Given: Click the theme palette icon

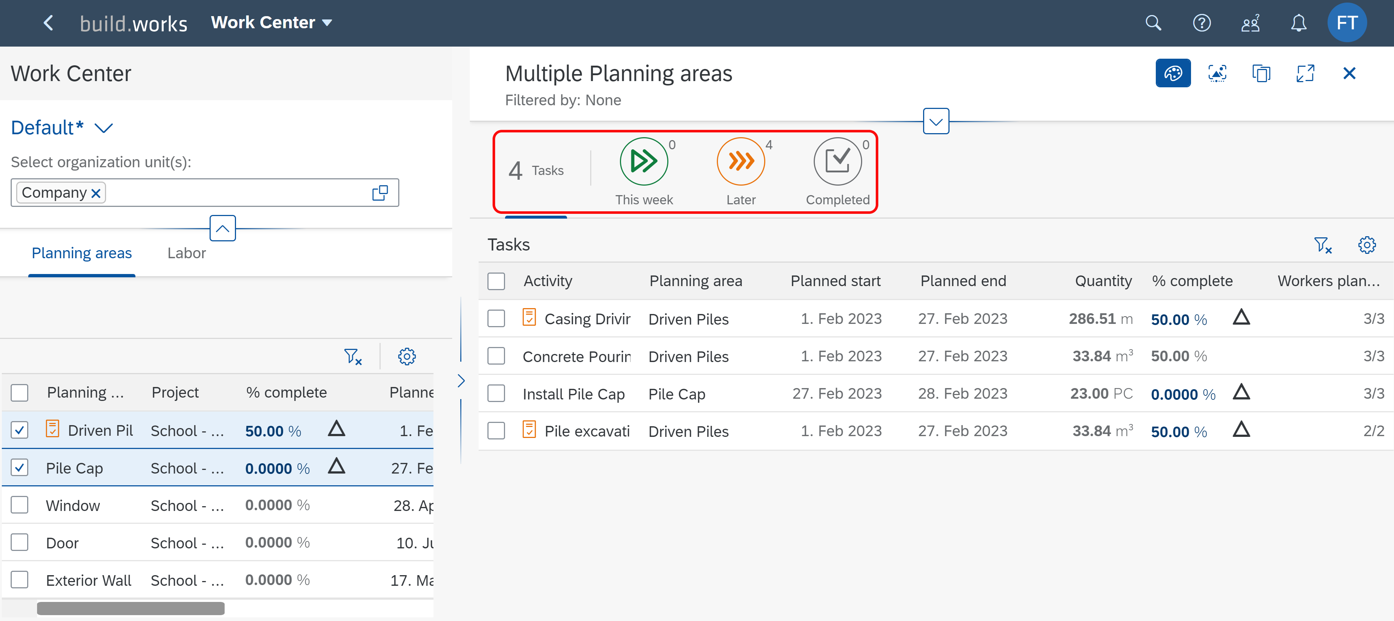Looking at the screenshot, I should pos(1173,73).
